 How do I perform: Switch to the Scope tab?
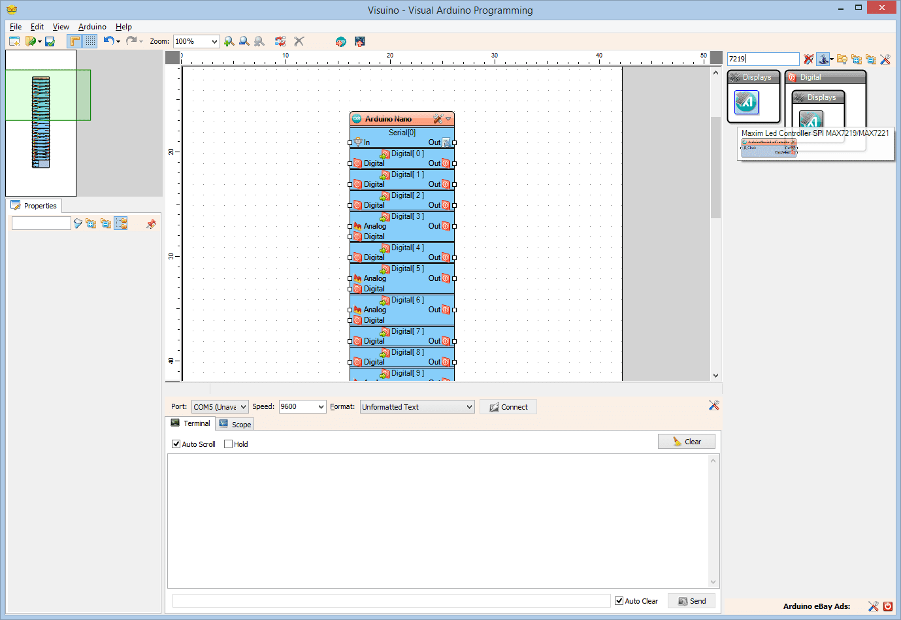point(235,423)
